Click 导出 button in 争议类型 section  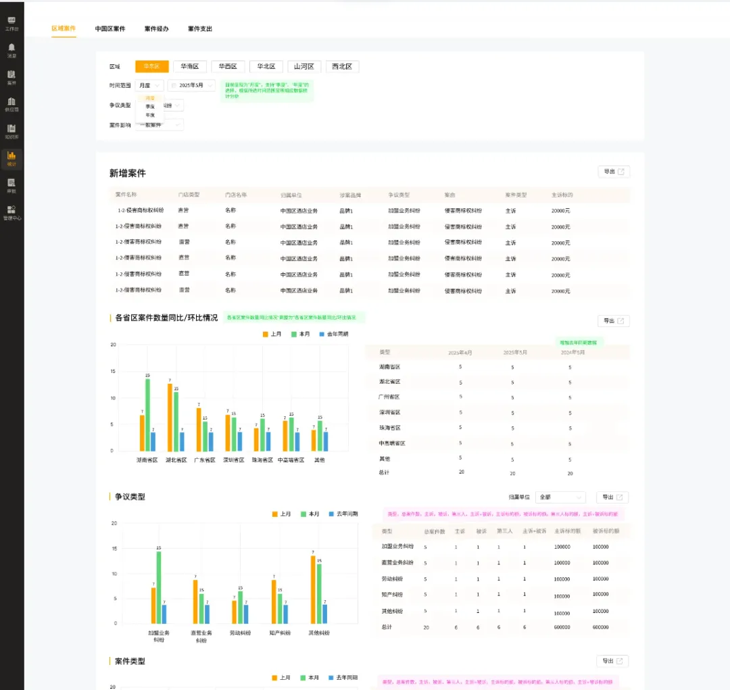612,497
